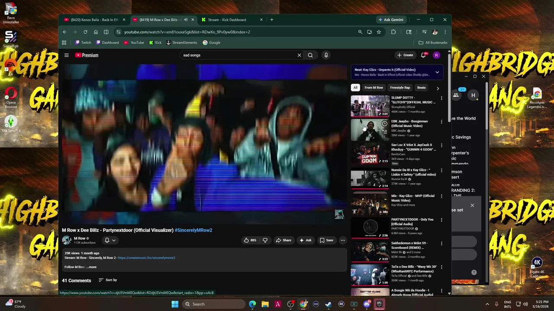Open more actions next to Save
The image size is (554, 311).
click(x=343, y=240)
